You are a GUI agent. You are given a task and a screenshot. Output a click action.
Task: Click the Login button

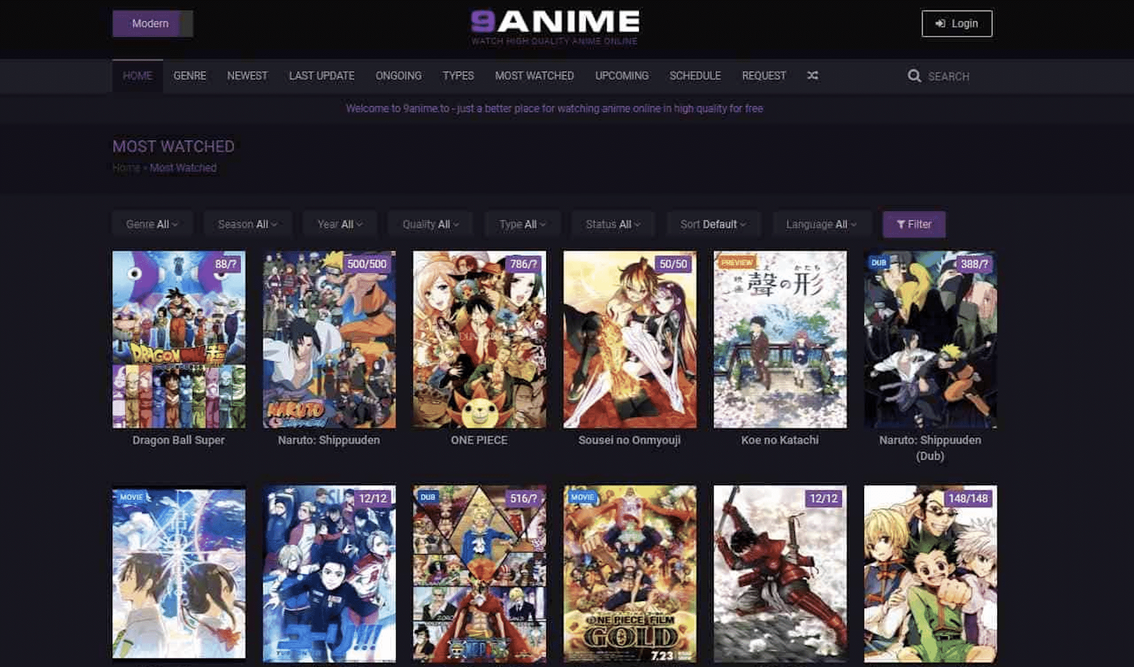(x=956, y=24)
